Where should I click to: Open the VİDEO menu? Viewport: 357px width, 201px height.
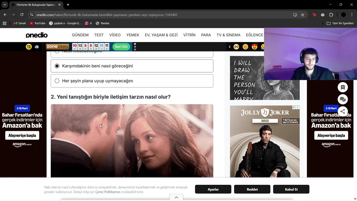[x=115, y=35]
